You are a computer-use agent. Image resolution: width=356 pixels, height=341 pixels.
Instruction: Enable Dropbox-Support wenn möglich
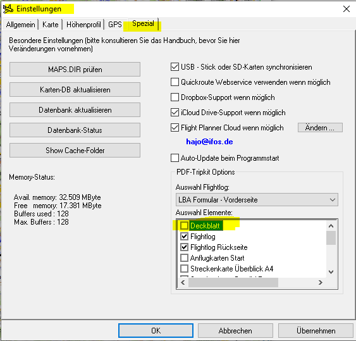(175, 97)
